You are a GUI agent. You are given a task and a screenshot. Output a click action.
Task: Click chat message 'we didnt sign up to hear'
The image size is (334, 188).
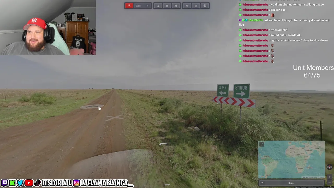click(297, 4)
